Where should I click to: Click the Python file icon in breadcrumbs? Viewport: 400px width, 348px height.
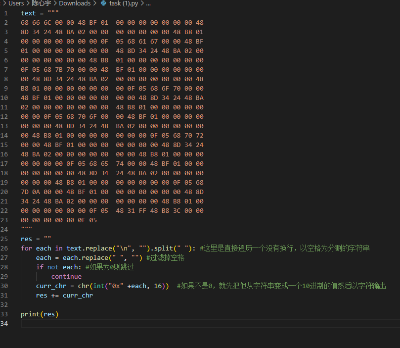(x=103, y=3)
